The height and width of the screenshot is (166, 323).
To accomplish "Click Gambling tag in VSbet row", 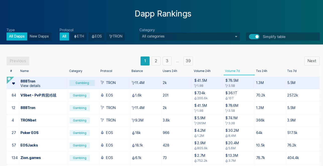I will (x=80, y=95).
